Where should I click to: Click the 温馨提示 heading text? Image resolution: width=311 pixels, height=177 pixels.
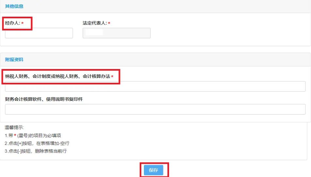pyautogui.click(x=14, y=127)
